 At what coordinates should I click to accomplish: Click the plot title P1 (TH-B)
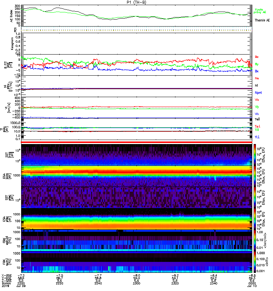point(136,2)
